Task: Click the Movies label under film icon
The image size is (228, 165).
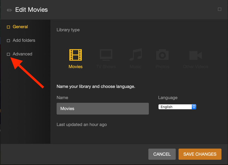Action: [x=75, y=67]
